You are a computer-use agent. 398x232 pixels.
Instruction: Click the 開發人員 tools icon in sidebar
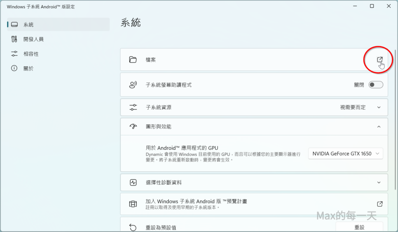14,39
